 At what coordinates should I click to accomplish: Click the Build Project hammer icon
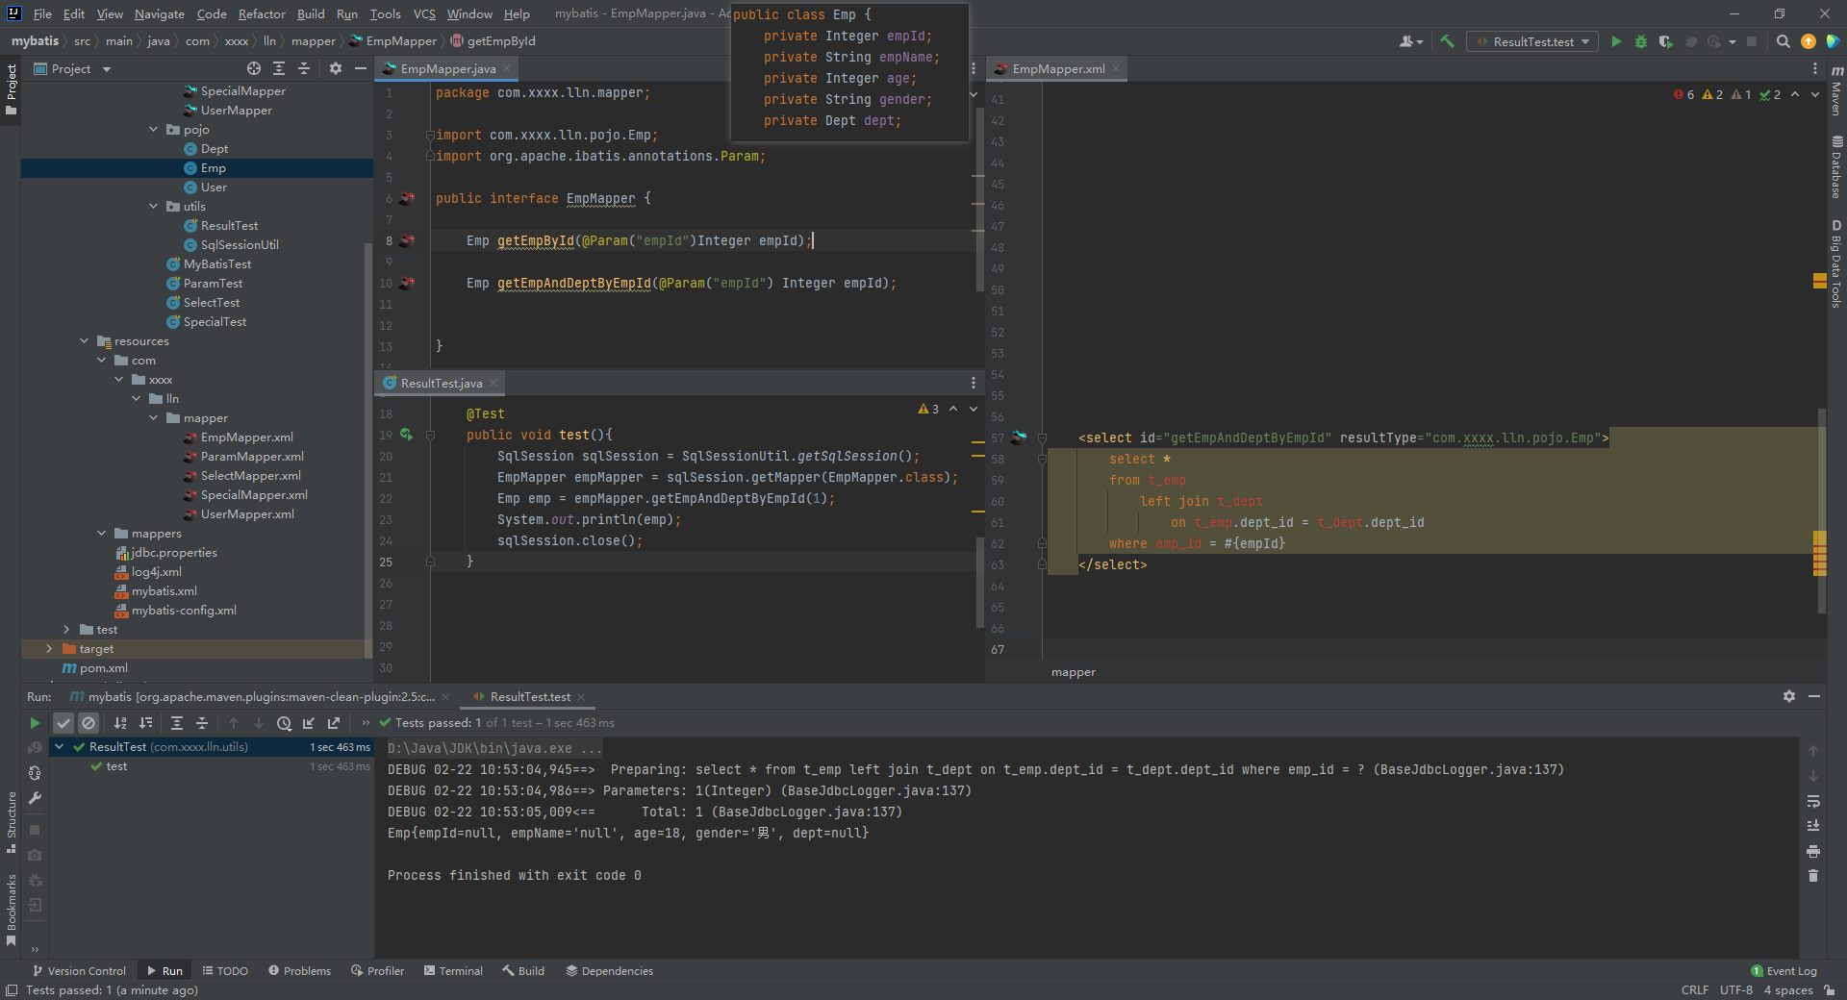point(1447,41)
